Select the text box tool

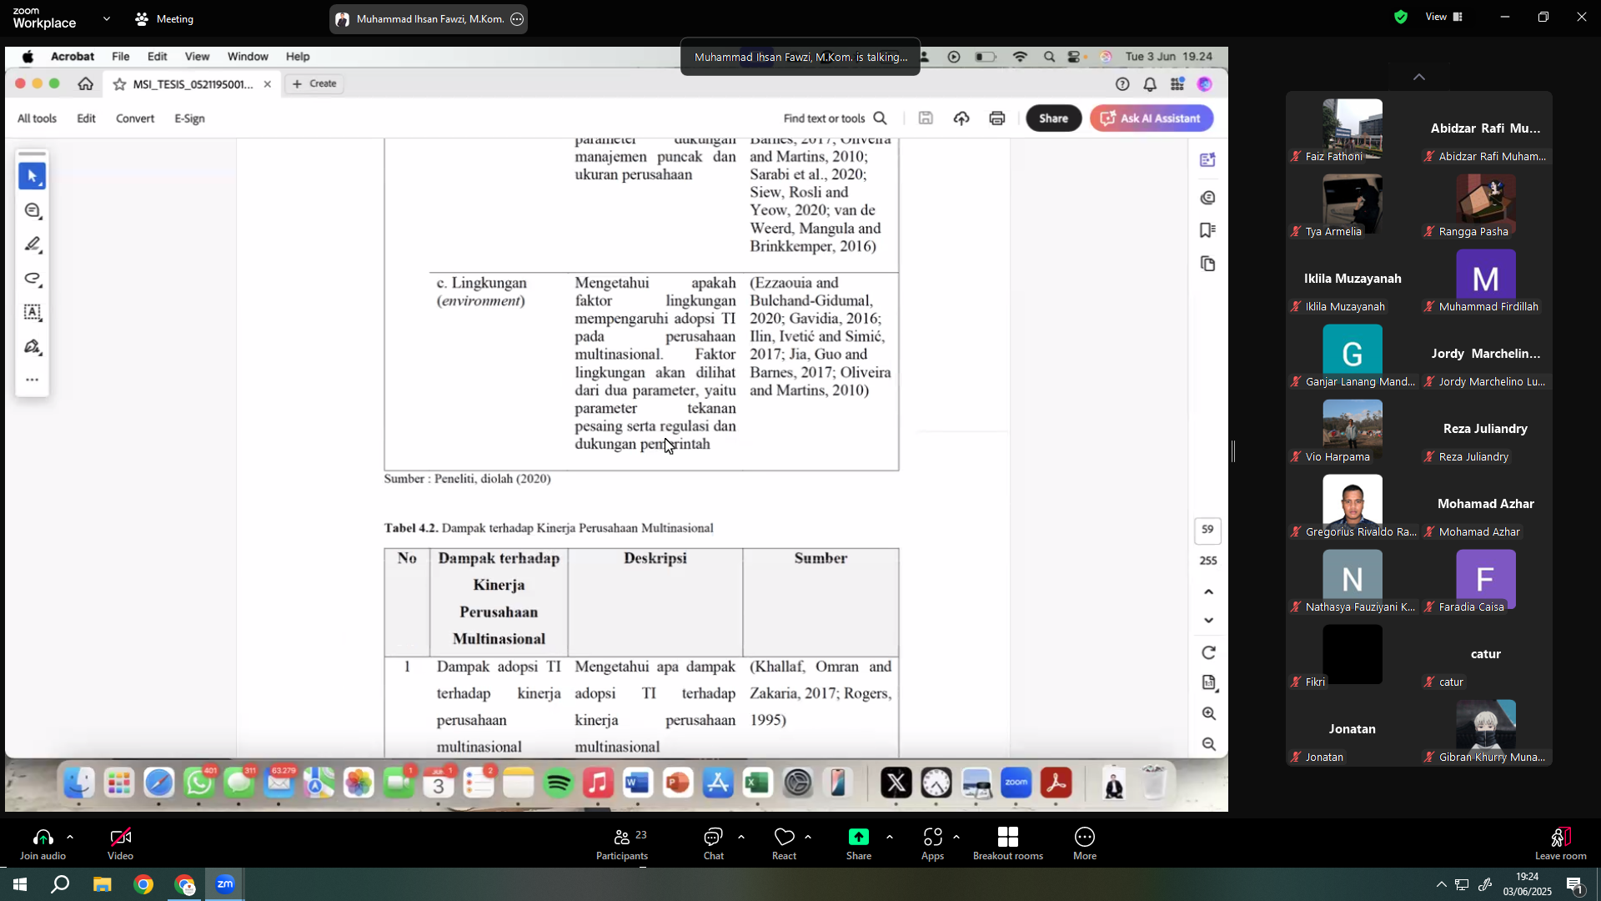(33, 312)
